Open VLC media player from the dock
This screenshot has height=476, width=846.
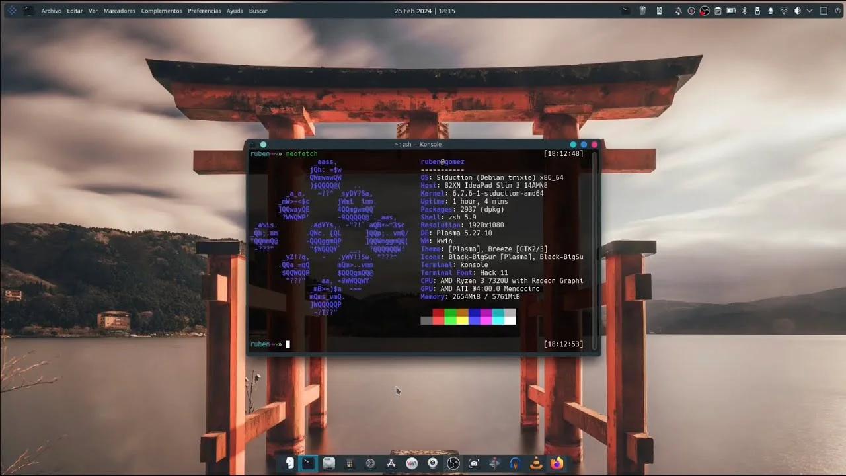(x=536, y=463)
